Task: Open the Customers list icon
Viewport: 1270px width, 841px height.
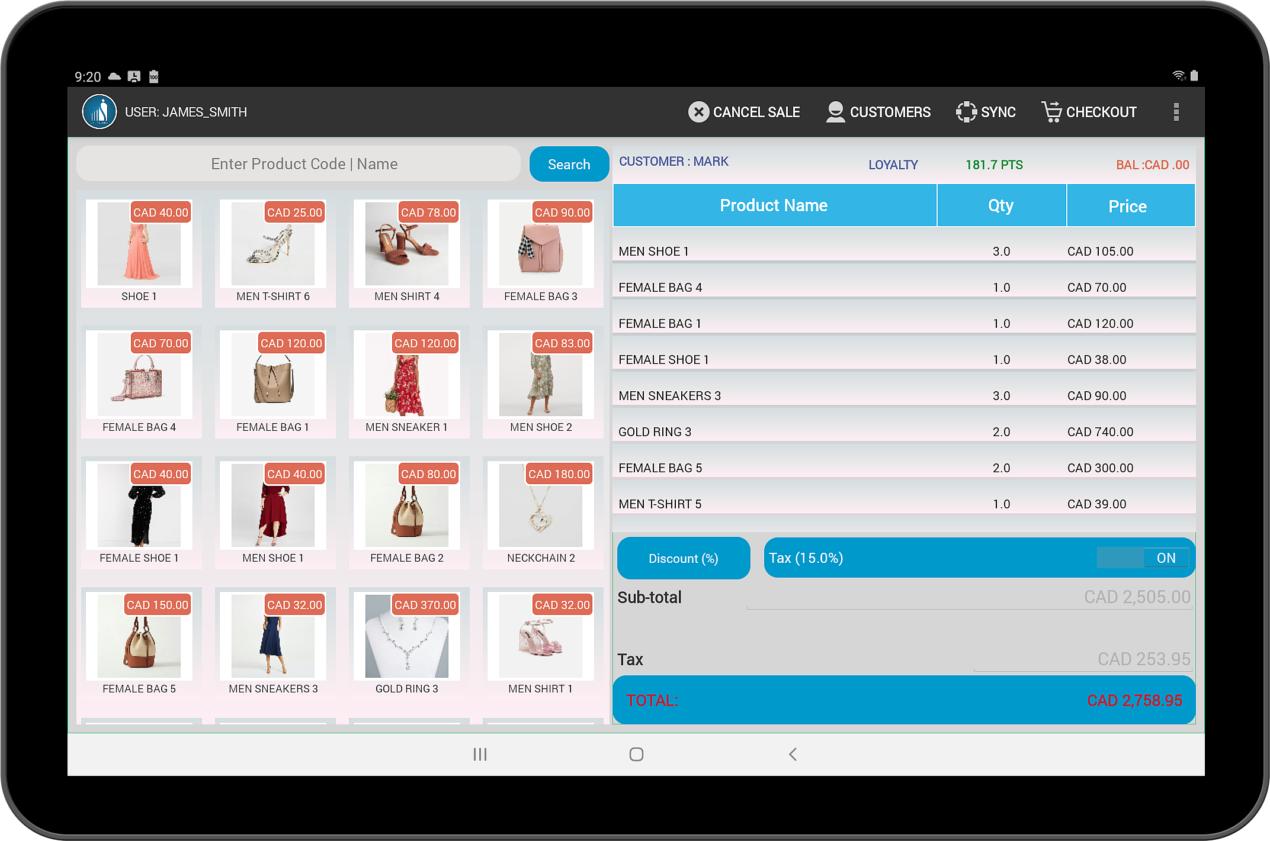Action: [835, 112]
